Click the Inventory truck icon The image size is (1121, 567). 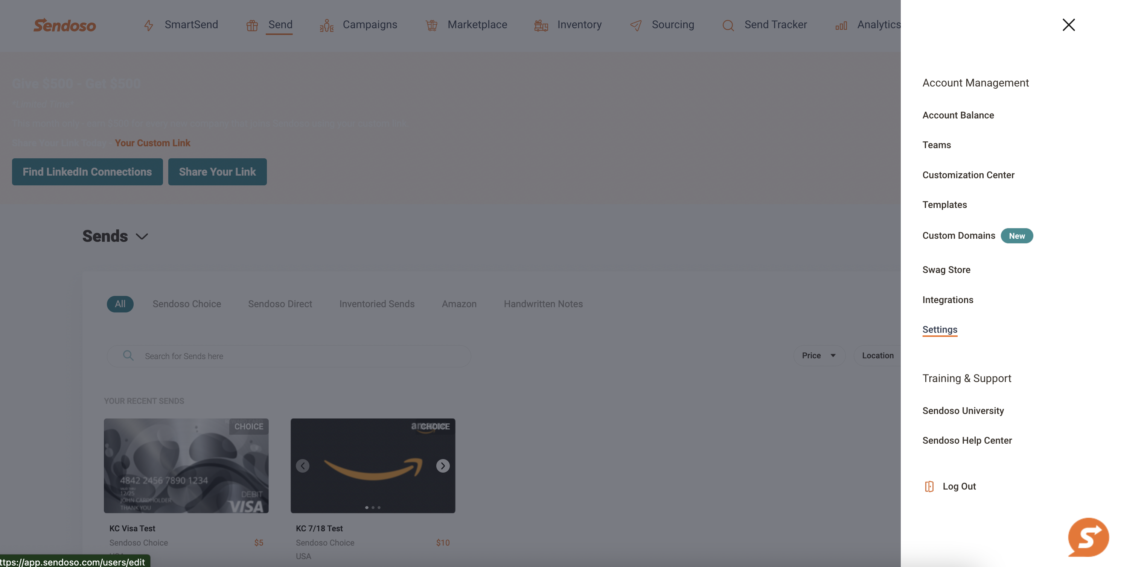541,26
